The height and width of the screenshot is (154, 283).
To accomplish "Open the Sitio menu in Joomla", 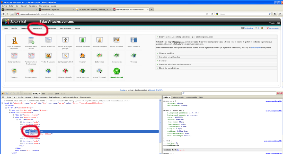I will point(6,28).
